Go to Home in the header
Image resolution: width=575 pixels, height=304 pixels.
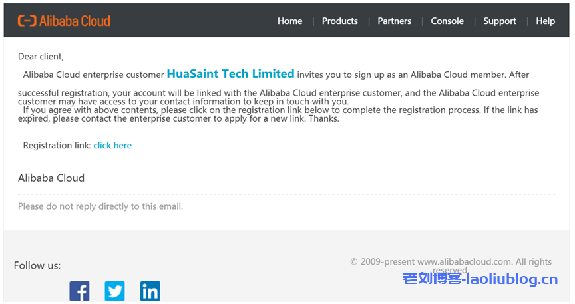(289, 21)
